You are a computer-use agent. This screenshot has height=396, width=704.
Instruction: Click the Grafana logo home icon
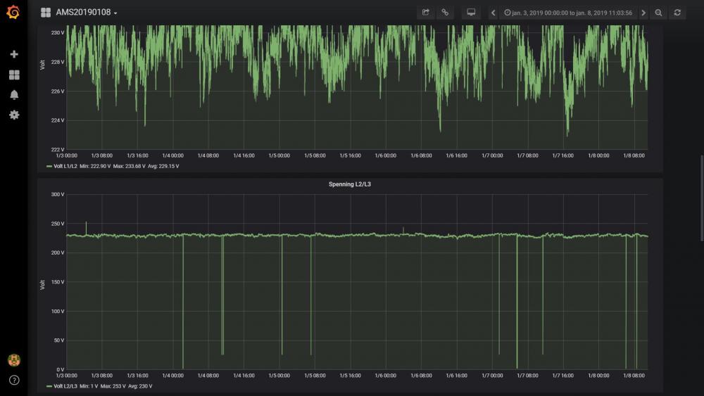(x=13, y=13)
